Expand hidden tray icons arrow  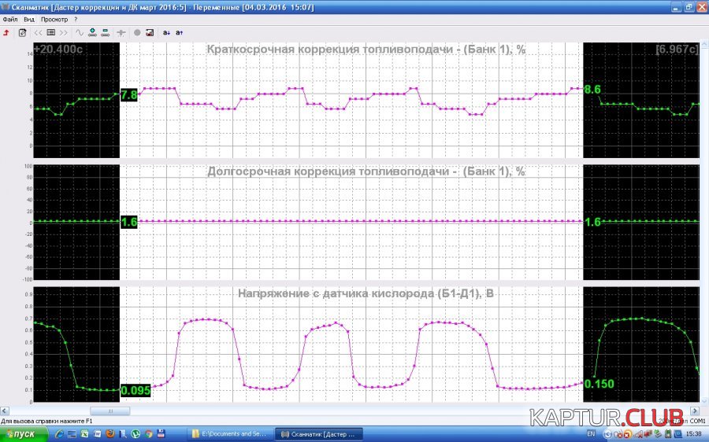pos(607,434)
